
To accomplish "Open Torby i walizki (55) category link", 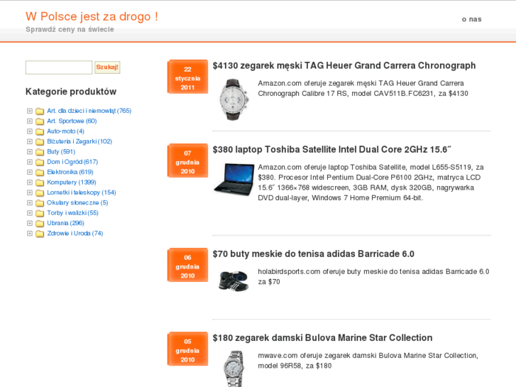I will pos(72,213).
